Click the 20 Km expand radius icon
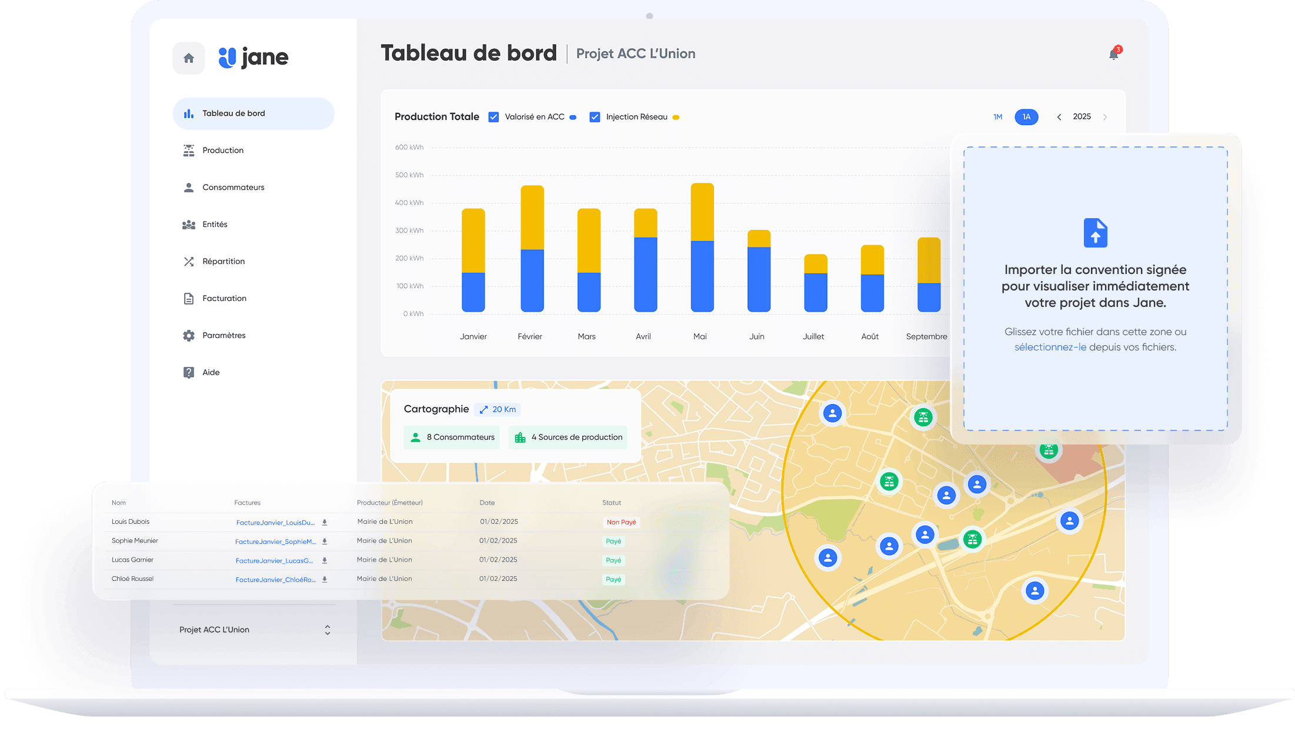 (483, 410)
